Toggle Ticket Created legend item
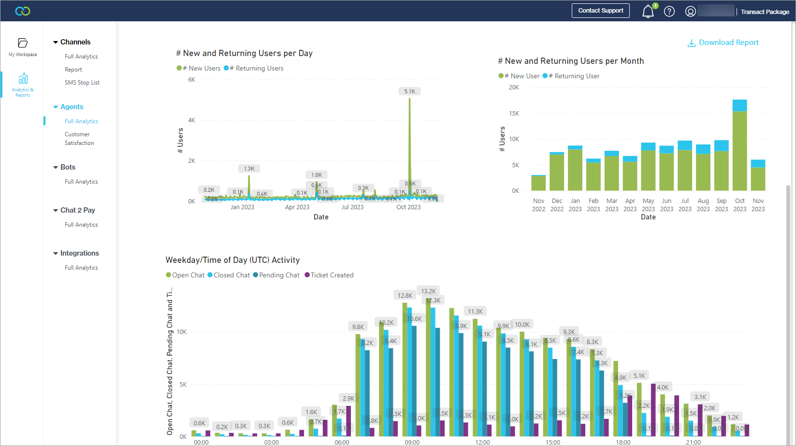This screenshot has height=446, width=796. click(329, 275)
